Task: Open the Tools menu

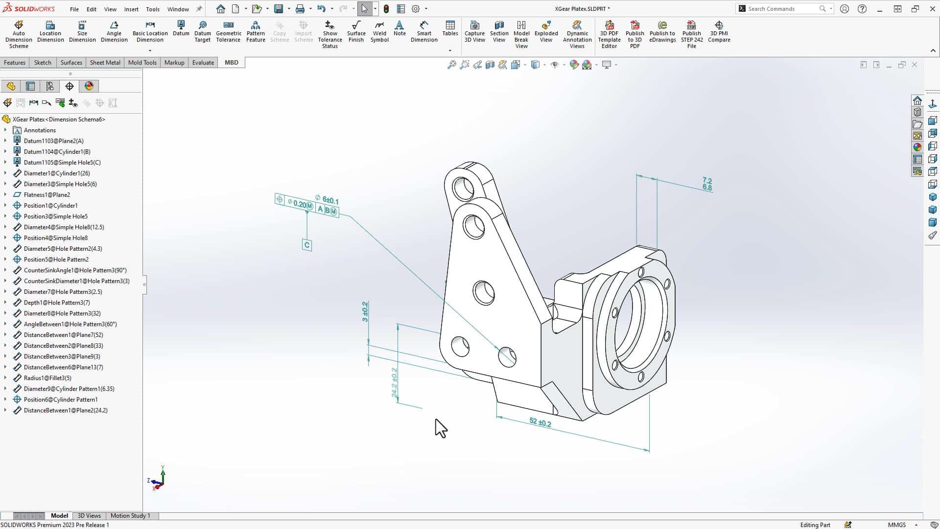Action: pyautogui.click(x=152, y=9)
